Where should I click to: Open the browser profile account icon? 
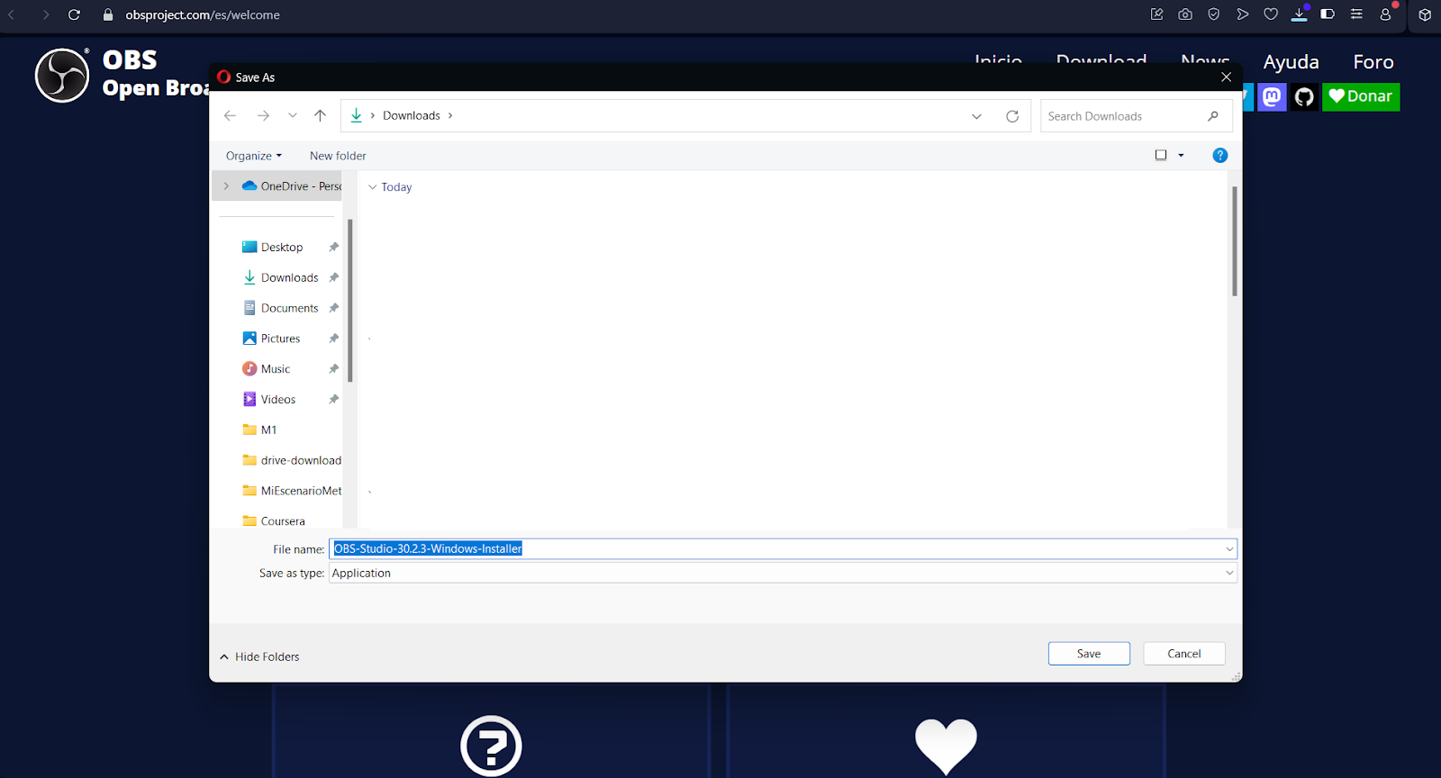click(1385, 14)
